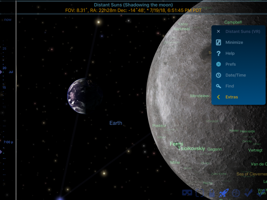Click the Milne crater label

click(x=175, y=163)
